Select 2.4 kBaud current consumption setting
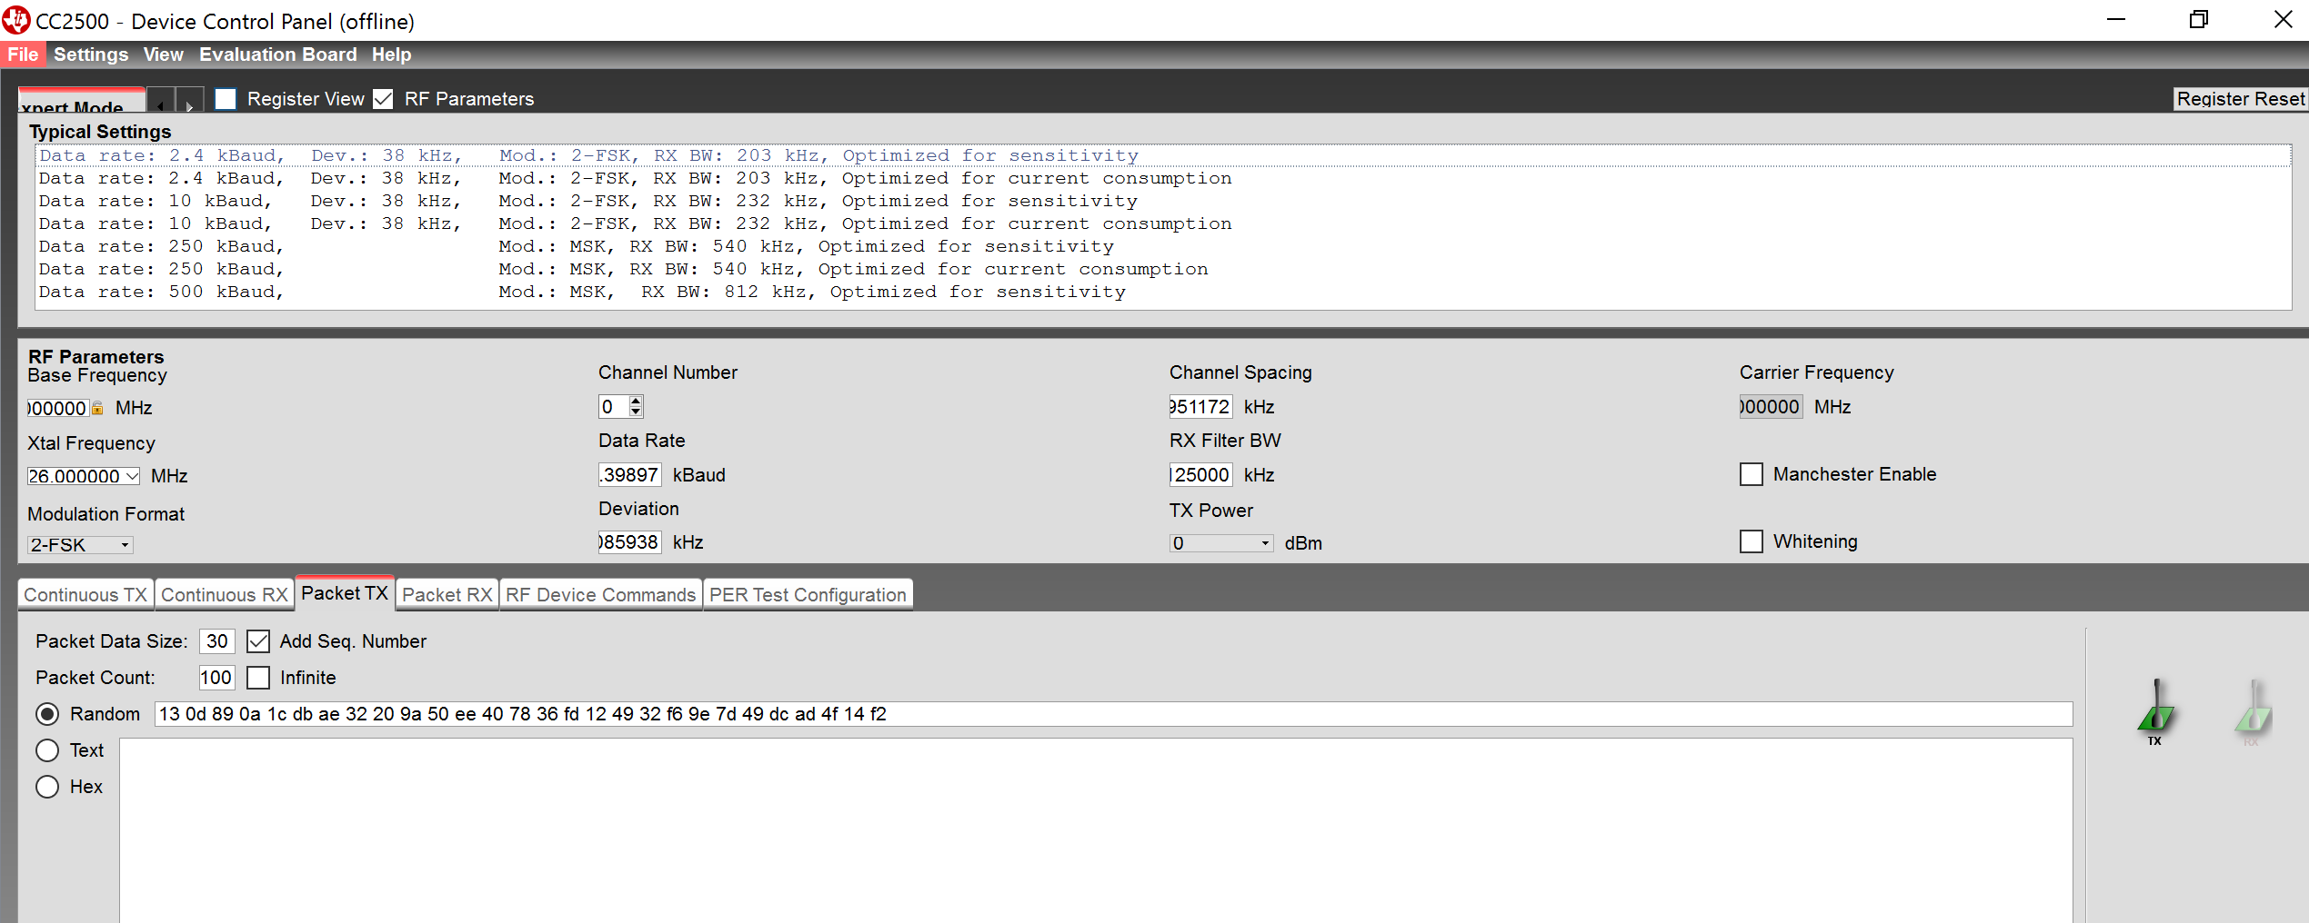 pyautogui.click(x=1162, y=178)
